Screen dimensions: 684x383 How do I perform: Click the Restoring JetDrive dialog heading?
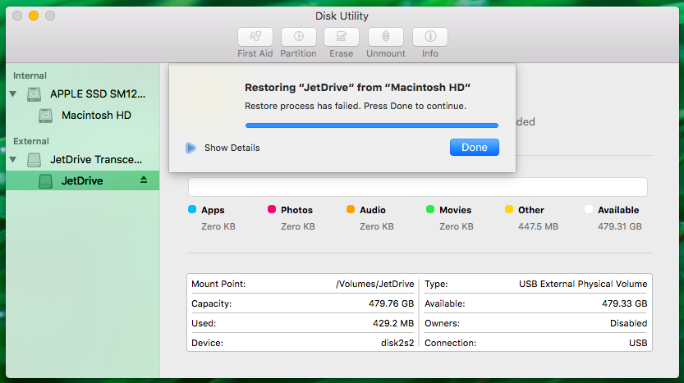click(x=357, y=88)
